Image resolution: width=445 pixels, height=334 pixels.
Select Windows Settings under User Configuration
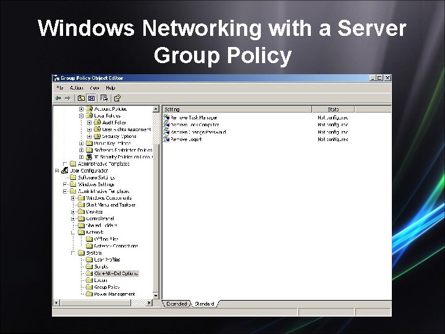tap(96, 184)
